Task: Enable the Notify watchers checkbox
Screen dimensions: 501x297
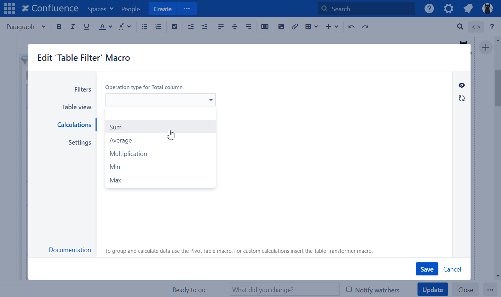Action: point(349,290)
